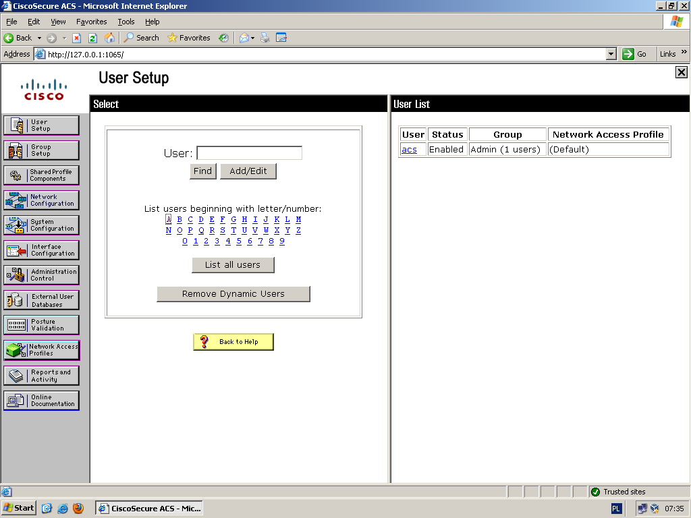This screenshot has height=518, width=691.
Task: List users beginning with letter M
Action: pos(298,219)
